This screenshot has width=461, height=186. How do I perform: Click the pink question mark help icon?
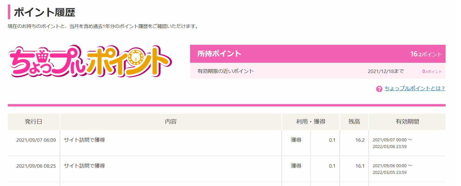[x=379, y=89]
